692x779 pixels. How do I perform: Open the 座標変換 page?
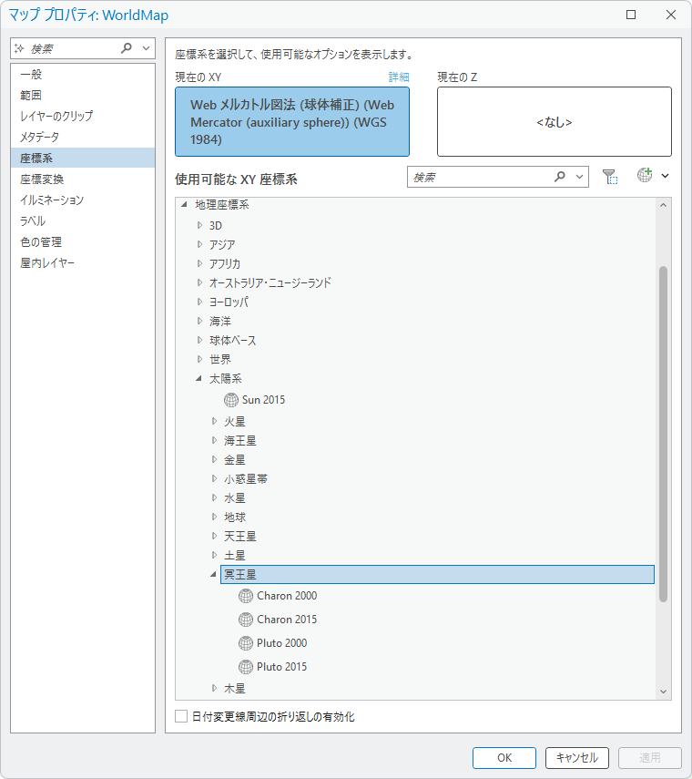(83, 179)
